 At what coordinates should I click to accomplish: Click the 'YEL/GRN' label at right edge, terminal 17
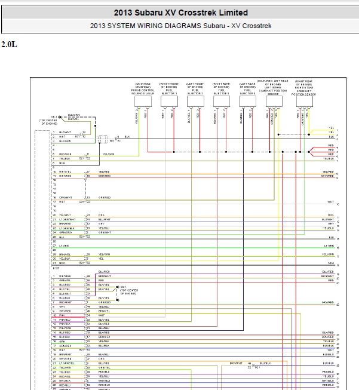tap(328, 254)
